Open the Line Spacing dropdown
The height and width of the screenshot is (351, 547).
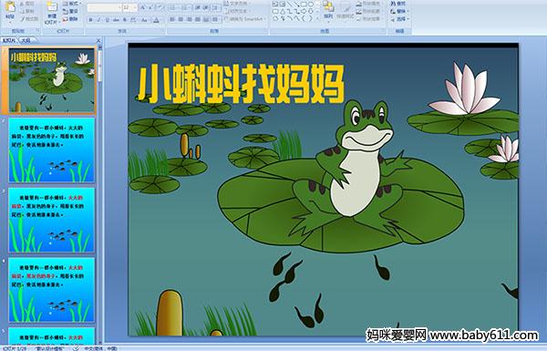tap(215, 7)
